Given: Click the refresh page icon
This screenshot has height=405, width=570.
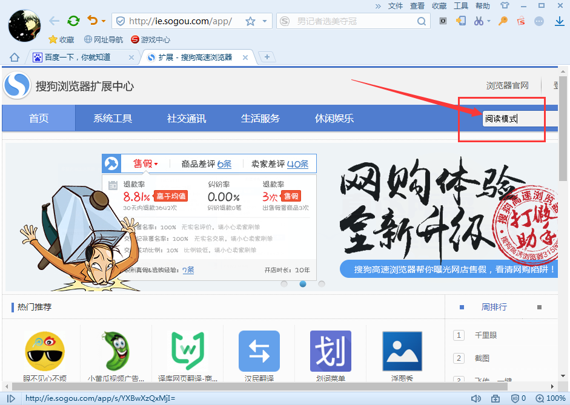Looking at the screenshot, I should click(73, 20).
